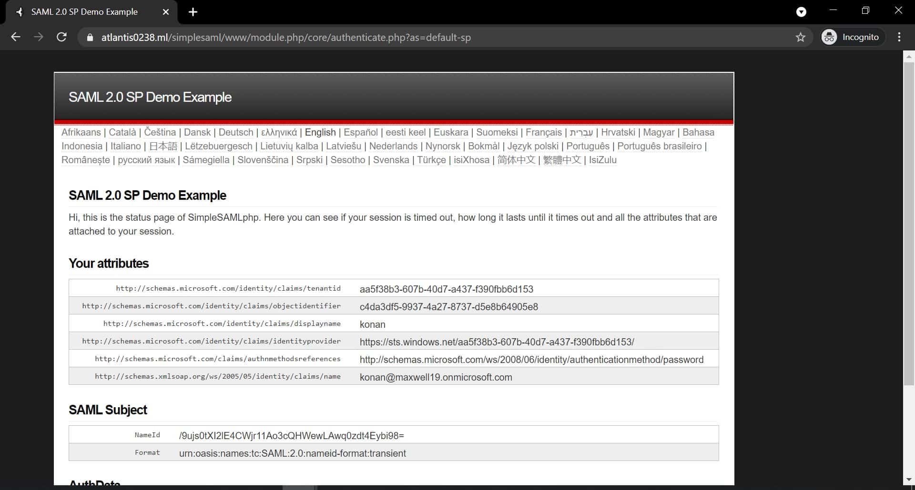This screenshot has height=490, width=915.
Task: Switch language to Suomeksi
Action: point(497,132)
